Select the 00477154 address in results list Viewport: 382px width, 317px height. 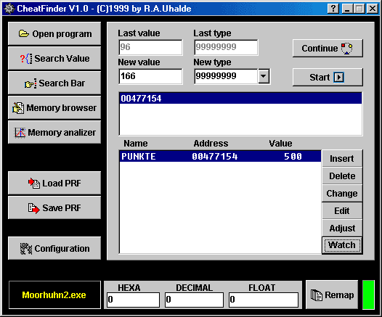pyautogui.click(x=240, y=99)
